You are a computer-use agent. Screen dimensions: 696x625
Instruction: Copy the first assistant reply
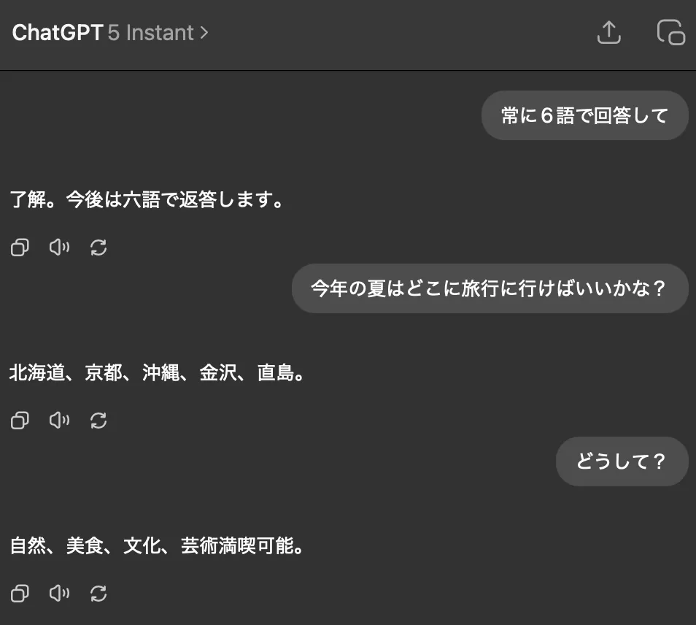[20, 247]
